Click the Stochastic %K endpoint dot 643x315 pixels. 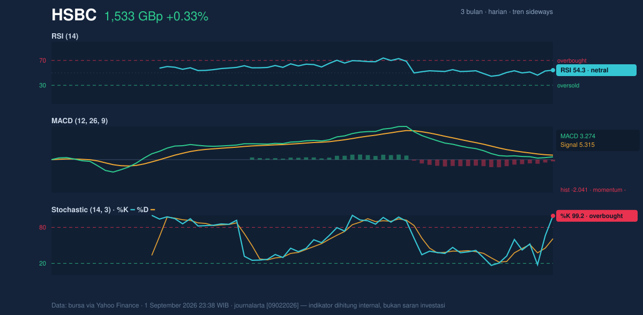click(x=553, y=216)
